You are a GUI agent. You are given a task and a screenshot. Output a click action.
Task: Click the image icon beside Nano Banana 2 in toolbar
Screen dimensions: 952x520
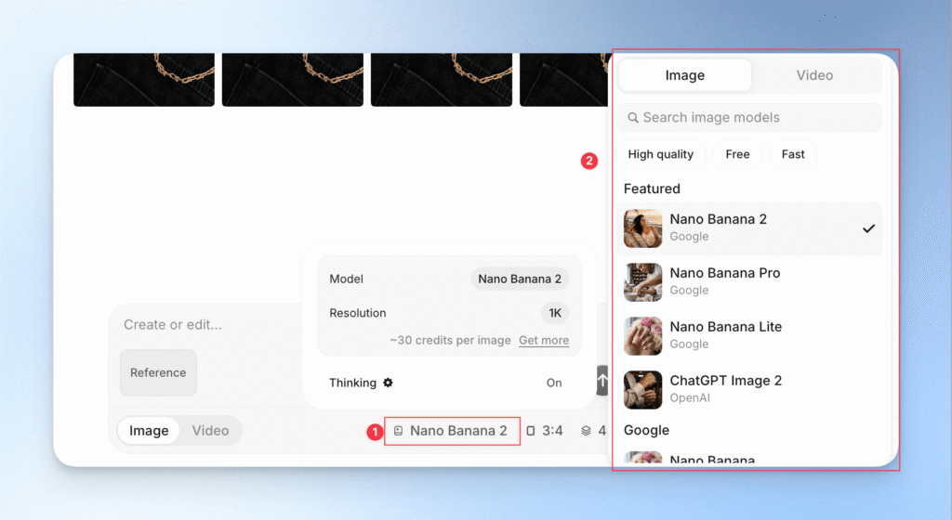coord(398,431)
